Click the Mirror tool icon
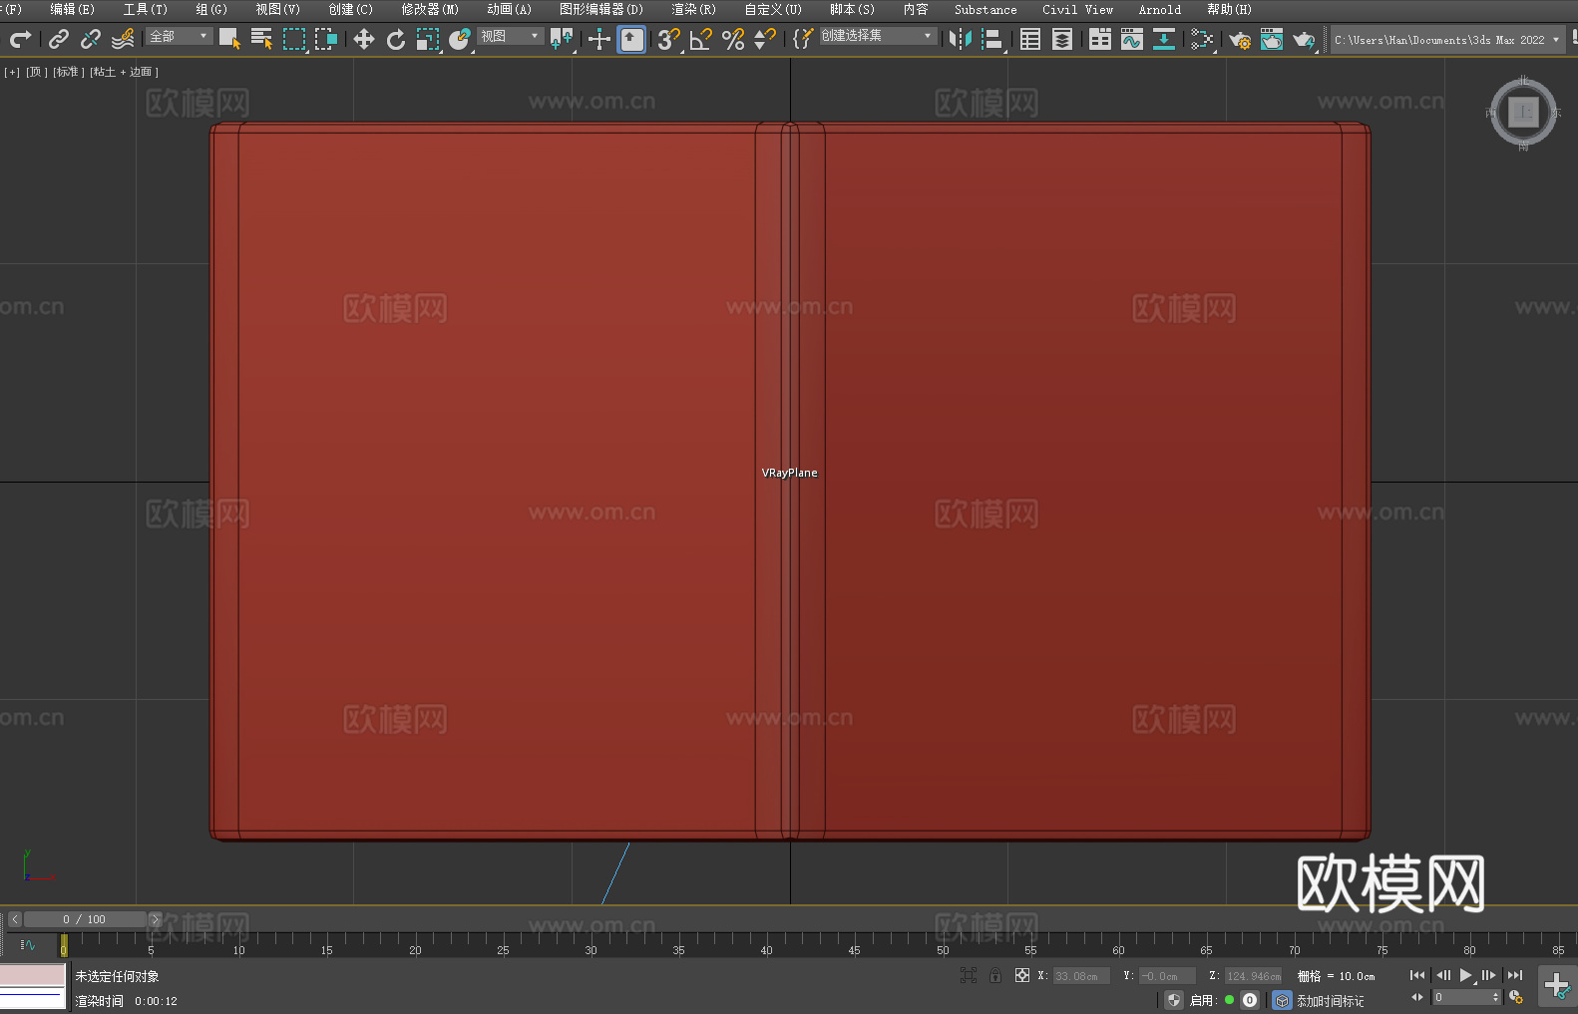 tap(961, 39)
